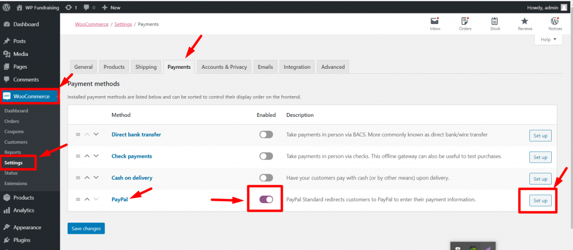Enable the Check payments toggle
The image size is (573, 250).
[266, 156]
